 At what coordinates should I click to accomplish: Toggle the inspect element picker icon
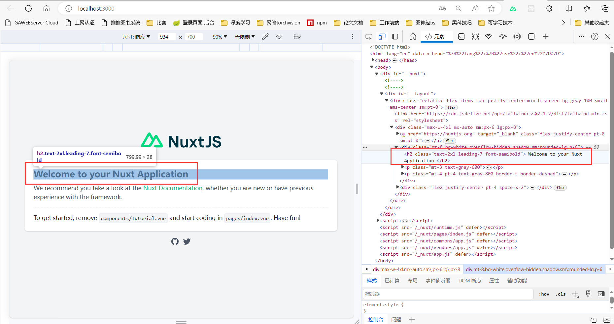click(x=369, y=37)
